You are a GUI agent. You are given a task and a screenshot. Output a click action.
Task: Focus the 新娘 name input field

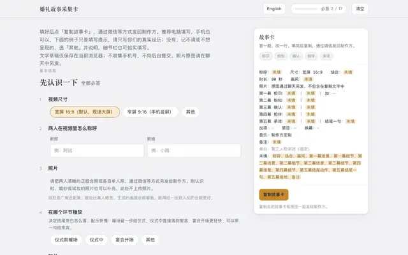194,150
